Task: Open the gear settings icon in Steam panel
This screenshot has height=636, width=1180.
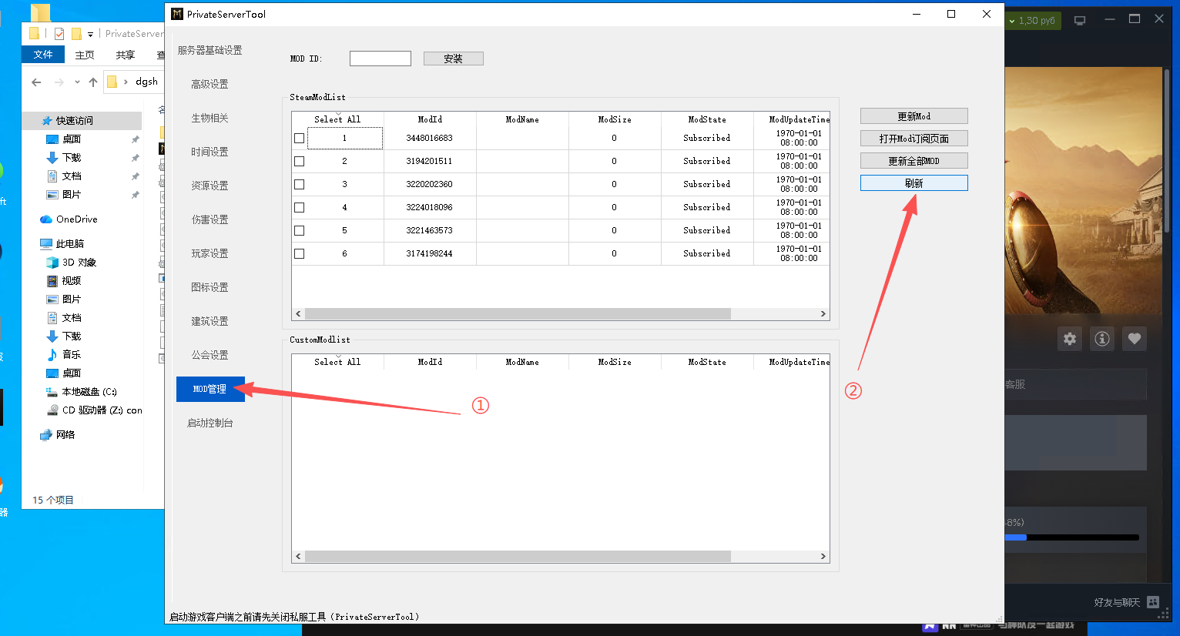Action: 1070,339
